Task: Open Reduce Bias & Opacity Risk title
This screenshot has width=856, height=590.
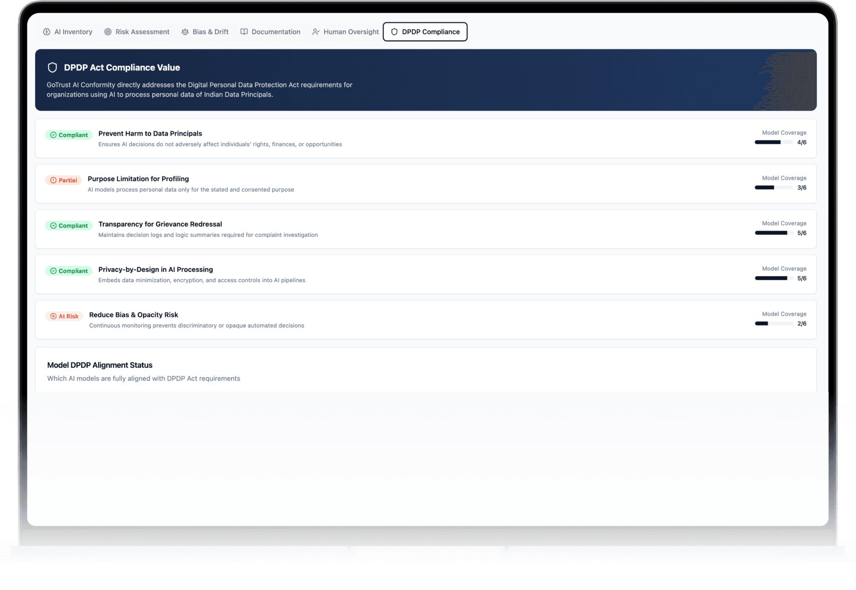Action: coord(133,315)
